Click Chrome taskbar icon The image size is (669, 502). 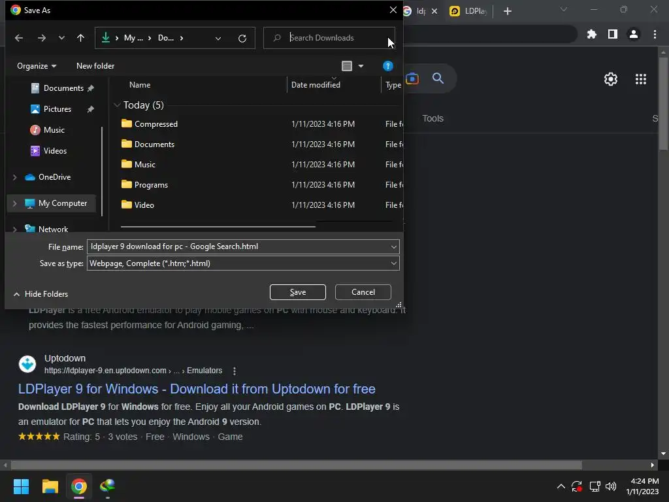point(79,486)
